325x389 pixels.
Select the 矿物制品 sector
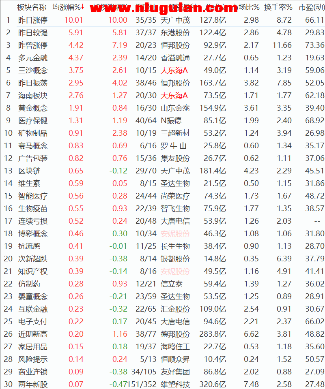point(33,133)
